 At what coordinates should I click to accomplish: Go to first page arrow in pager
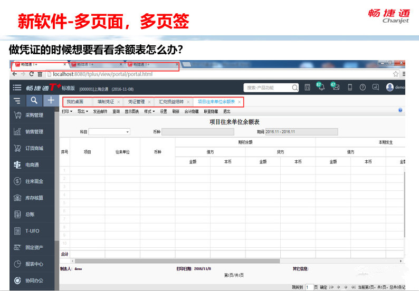[331, 287]
